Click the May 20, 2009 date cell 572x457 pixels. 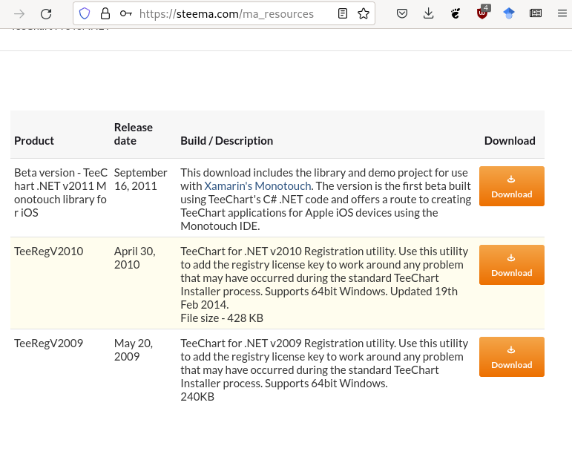(133, 349)
